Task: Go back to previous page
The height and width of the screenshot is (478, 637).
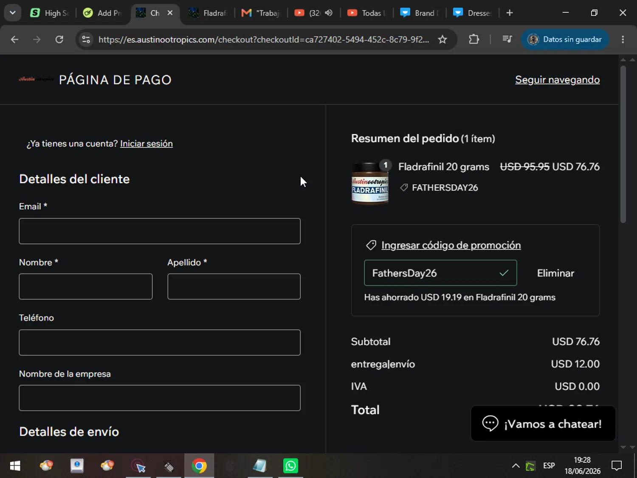Action: pyautogui.click(x=14, y=40)
